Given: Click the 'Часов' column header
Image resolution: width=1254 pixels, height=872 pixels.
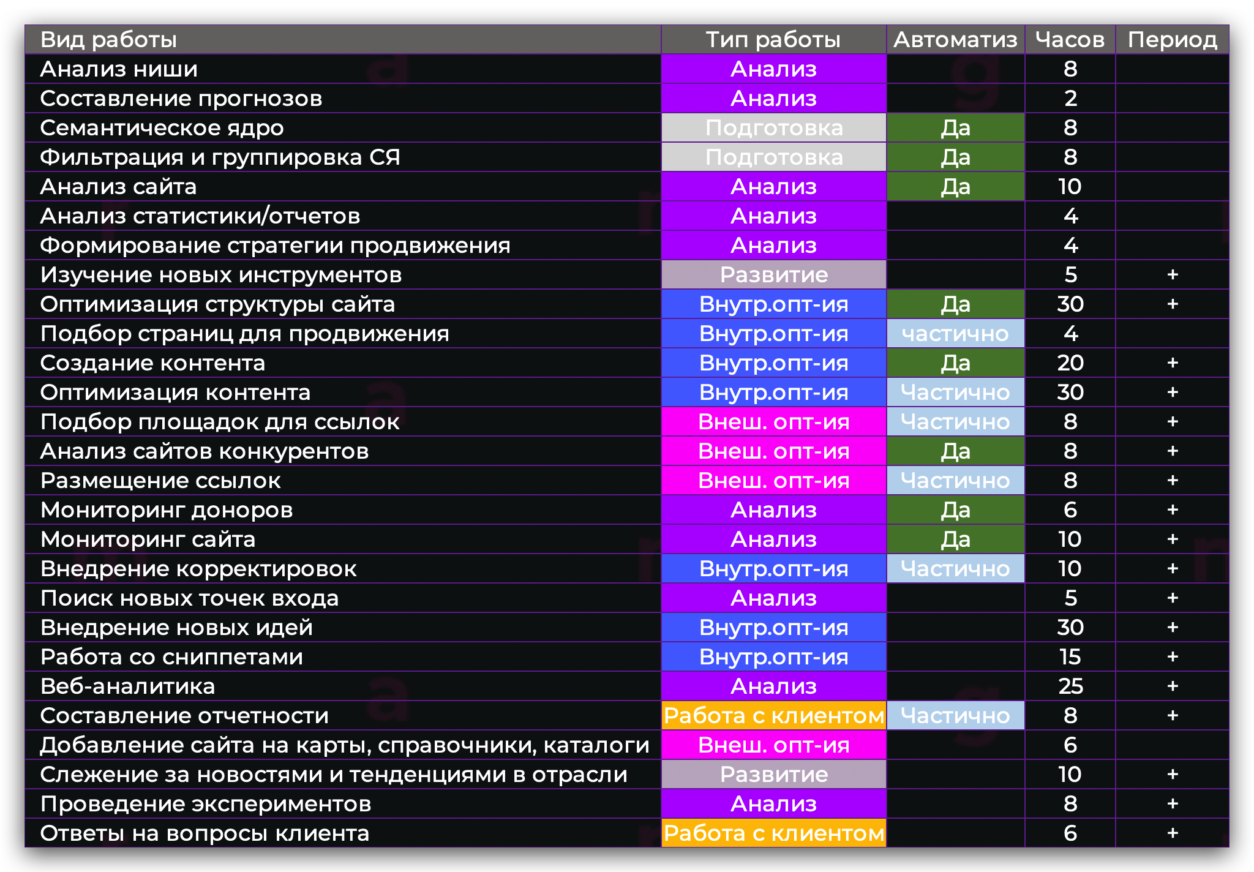Looking at the screenshot, I should point(1070,40).
